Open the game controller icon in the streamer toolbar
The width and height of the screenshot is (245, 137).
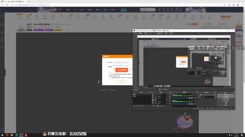(193, 16)
